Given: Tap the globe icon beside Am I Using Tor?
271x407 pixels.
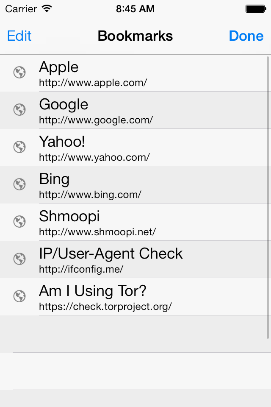Looking at the screenshot, I should [x=19, y=296].
